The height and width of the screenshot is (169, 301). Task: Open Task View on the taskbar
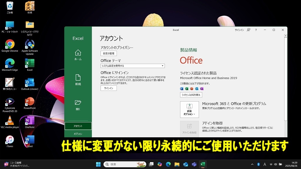[151, 164]
